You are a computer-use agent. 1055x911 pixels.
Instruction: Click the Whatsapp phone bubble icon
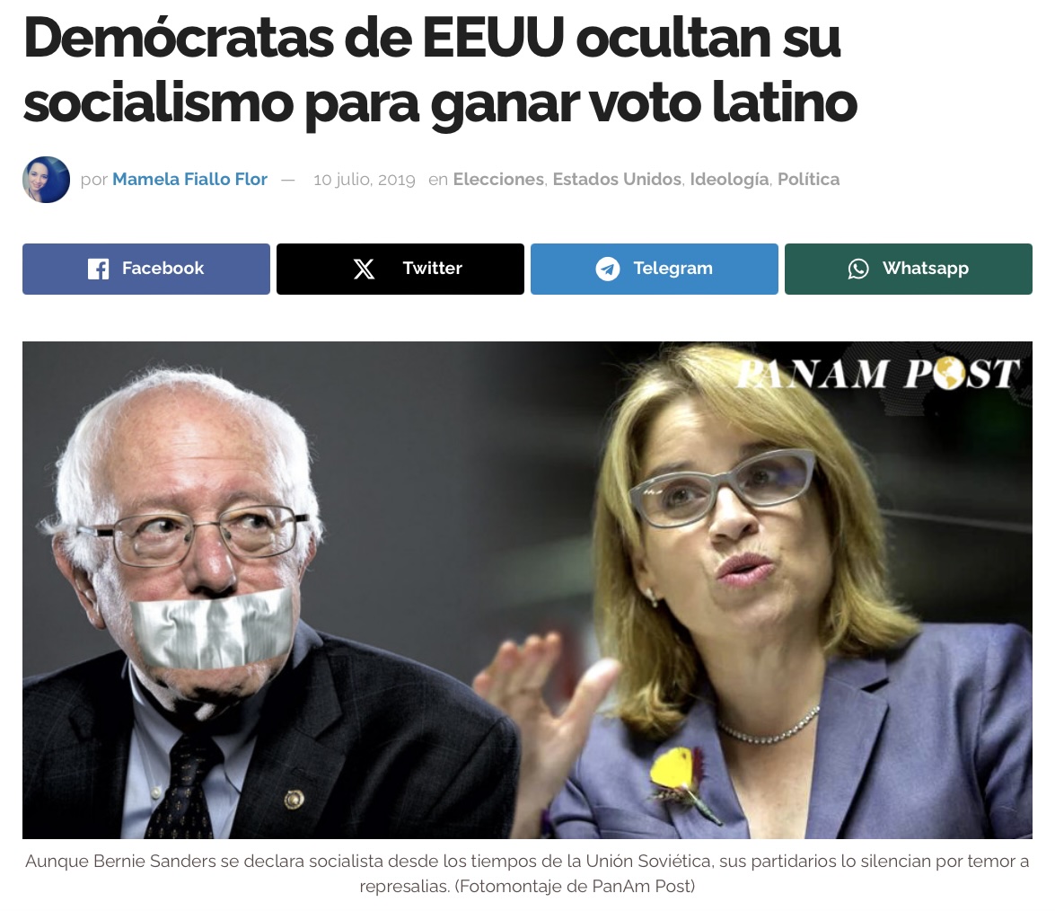pos(857,269)
